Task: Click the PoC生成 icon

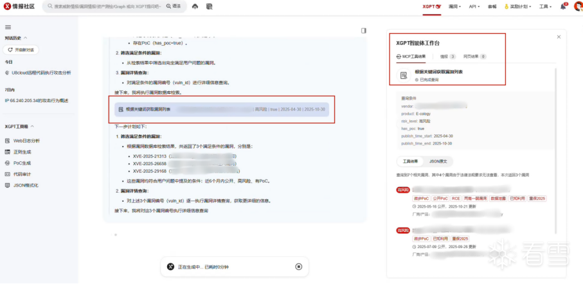Action: [x=8, y=163]
